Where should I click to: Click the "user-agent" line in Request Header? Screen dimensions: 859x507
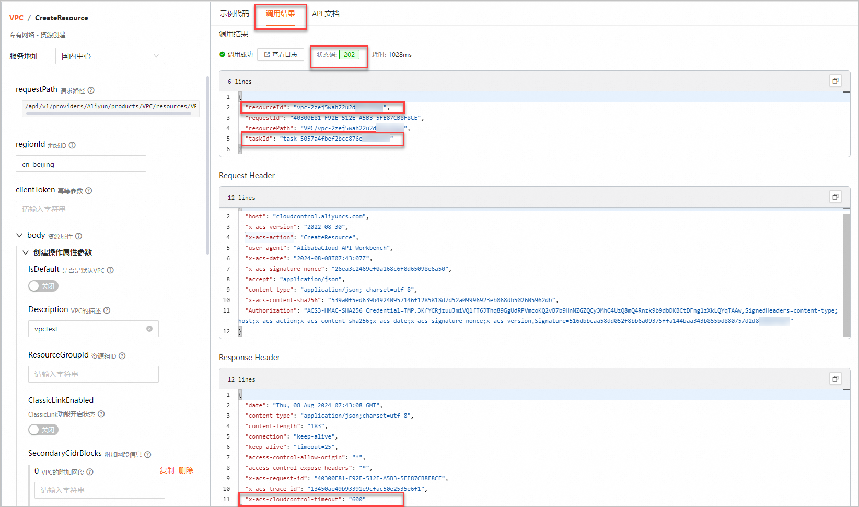319,248
